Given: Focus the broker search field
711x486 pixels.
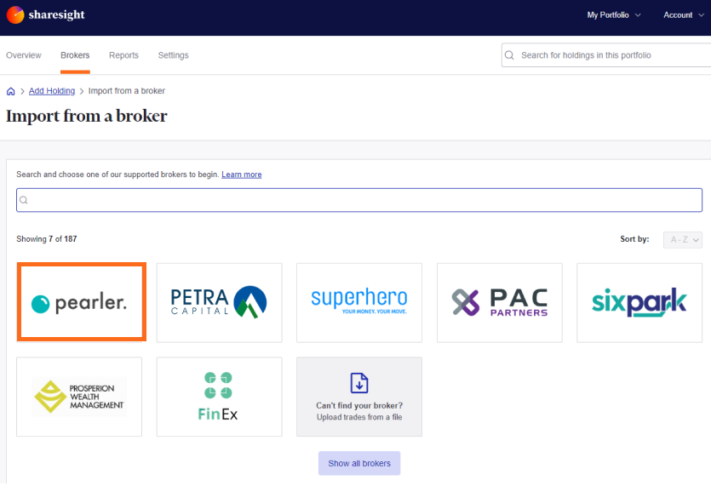Looking at the screenshot, I should click(359, 200).
